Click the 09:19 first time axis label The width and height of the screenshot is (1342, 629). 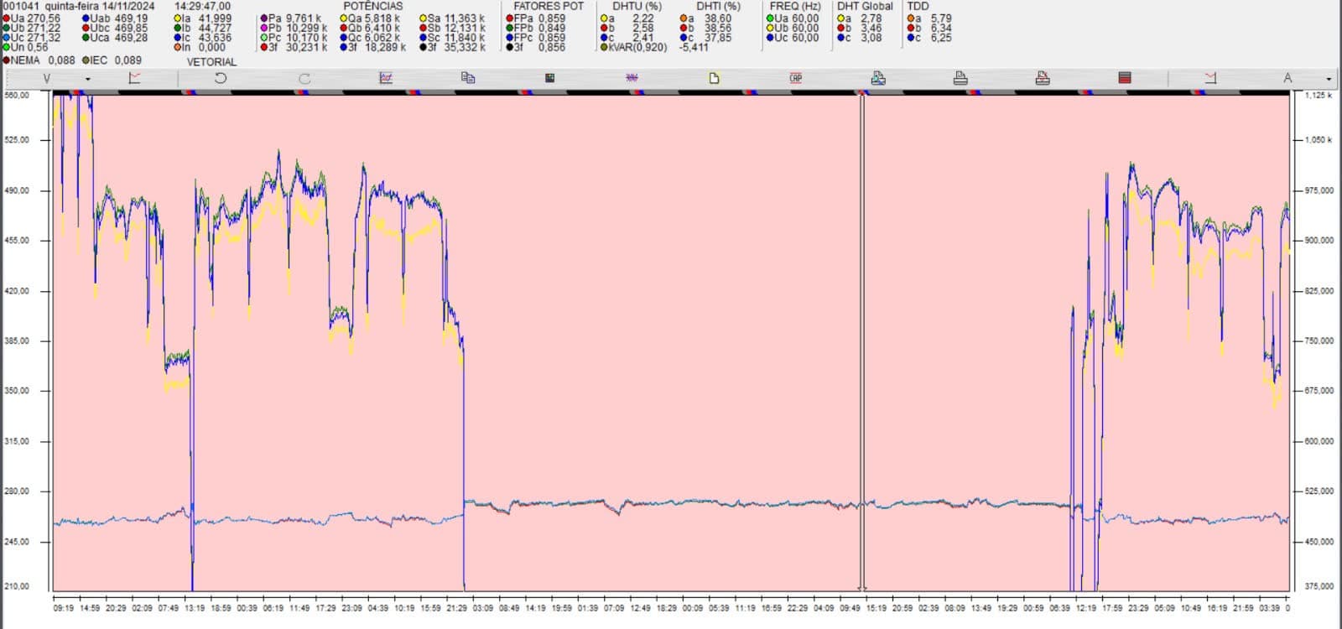(63, 607)
